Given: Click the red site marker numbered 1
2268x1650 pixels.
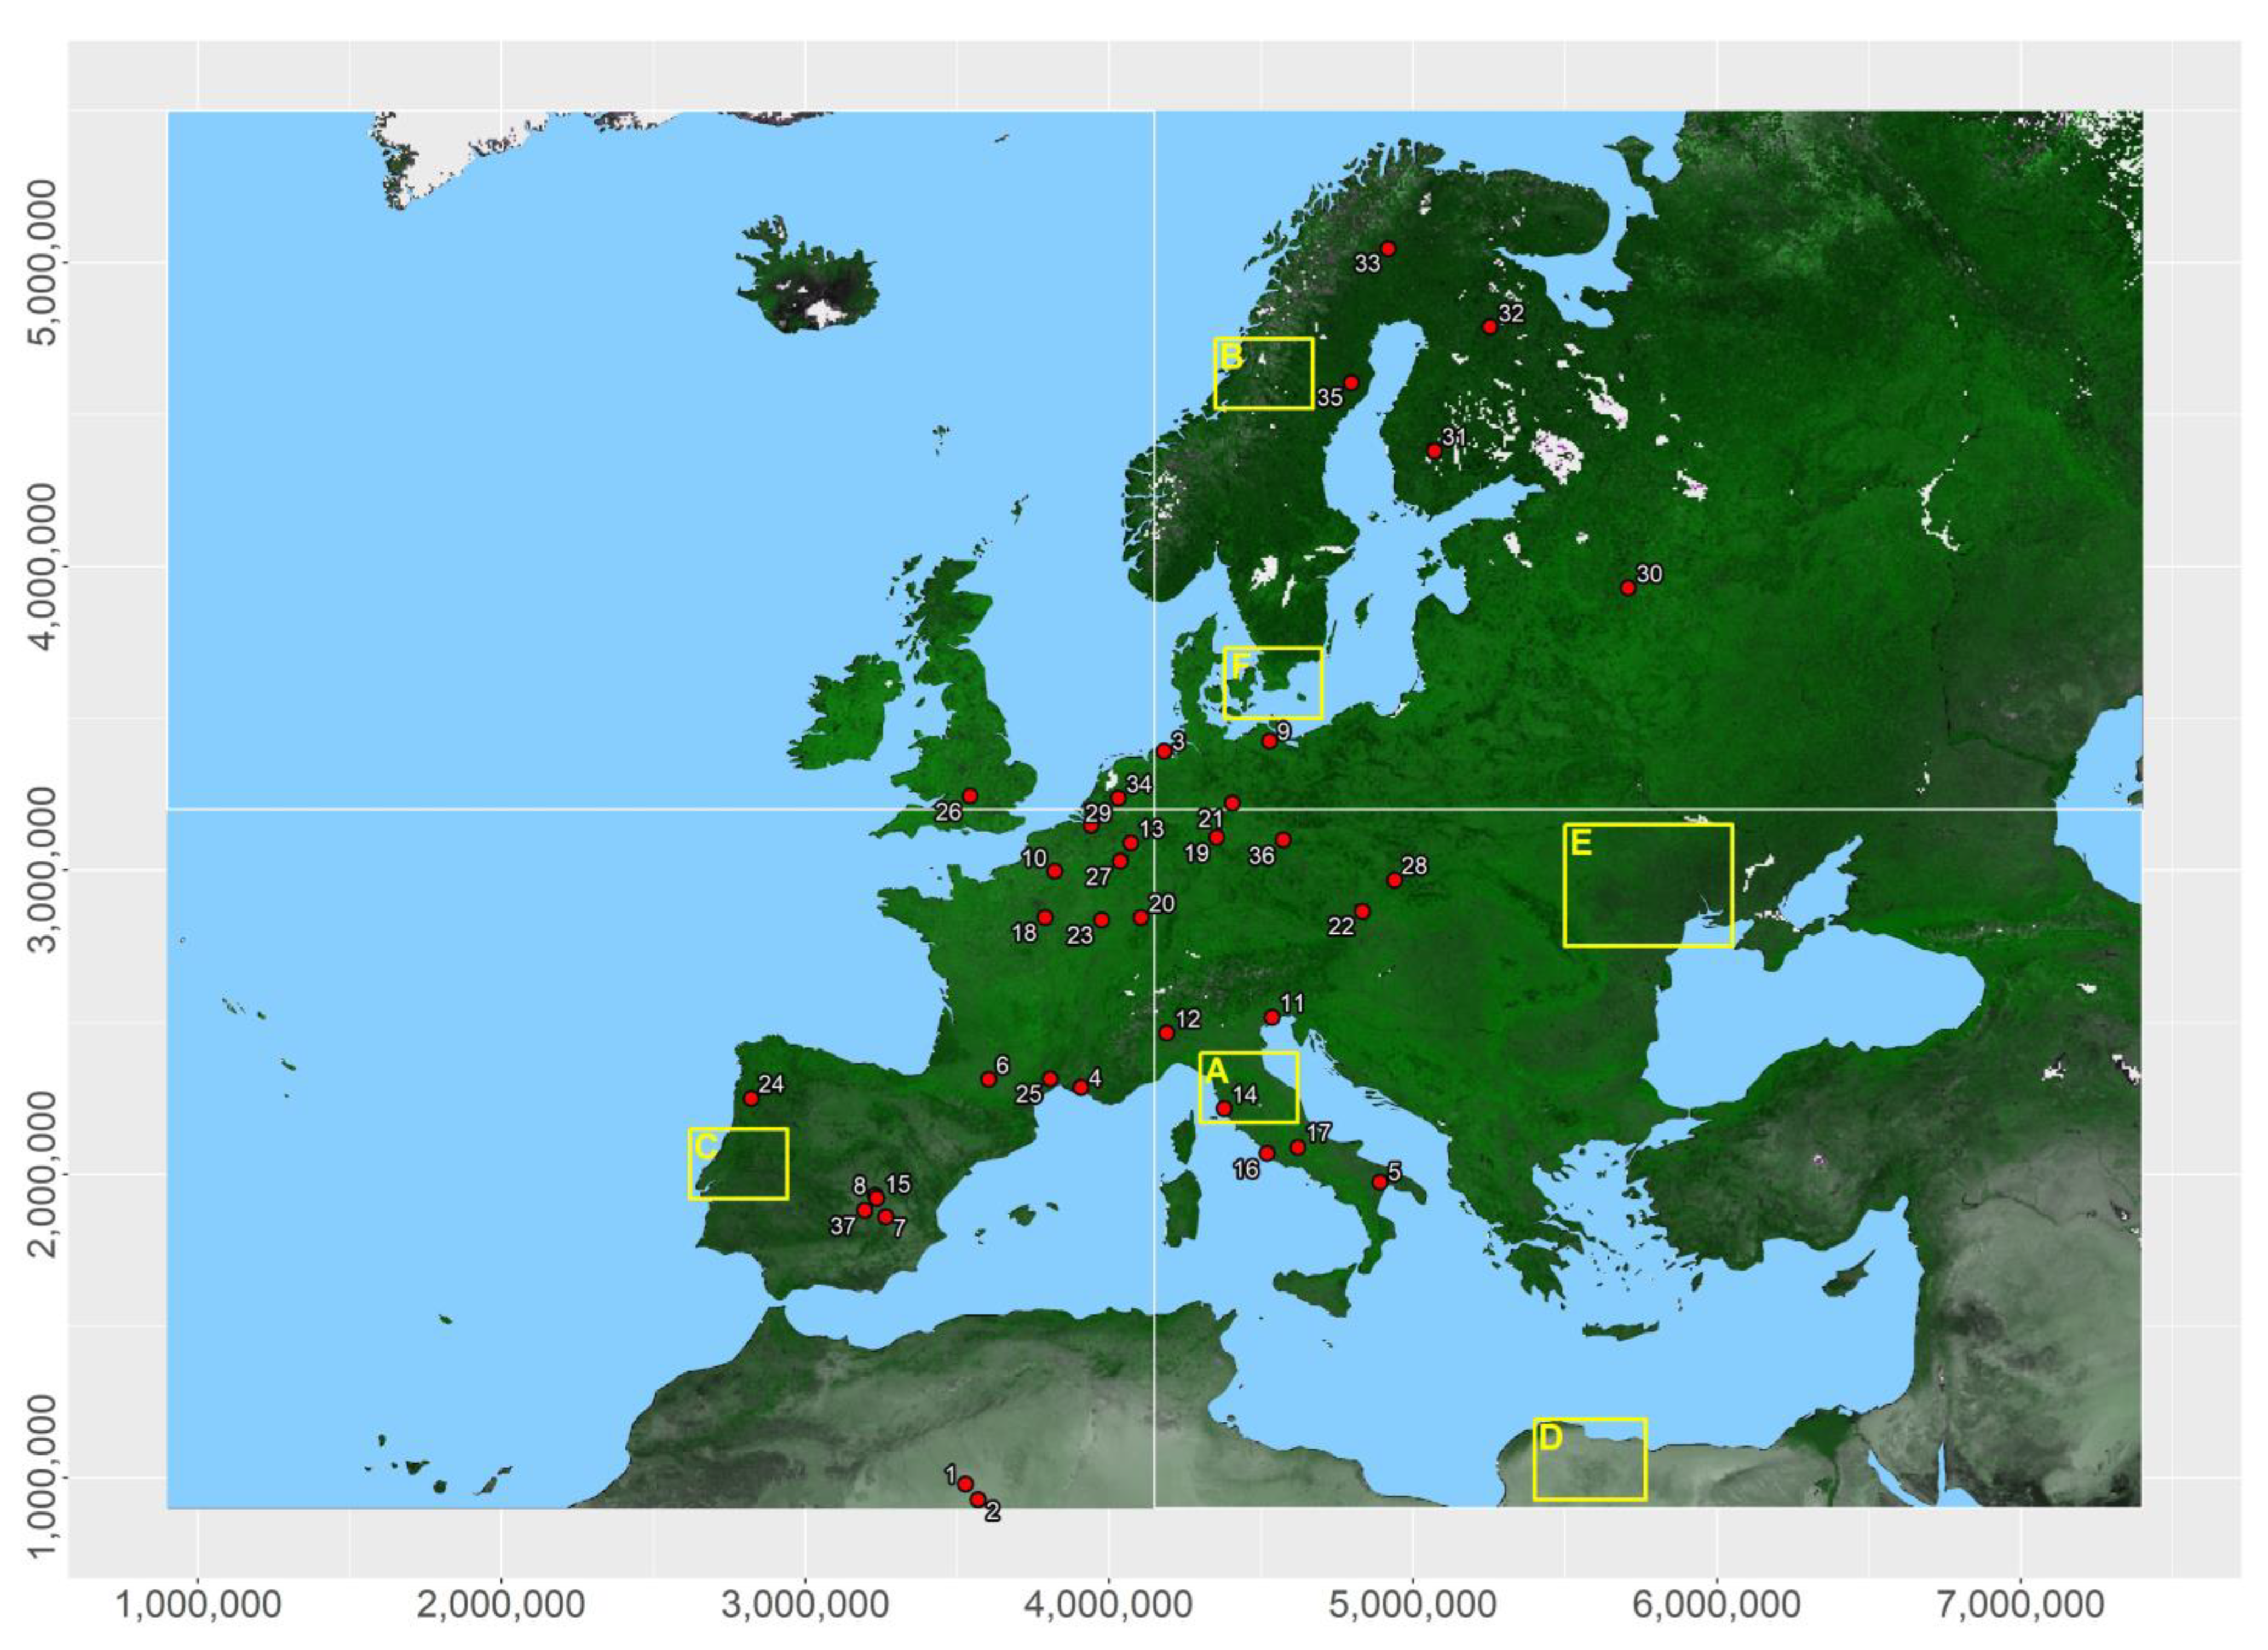Looking at the screenshot, I should (x=965, y=1483).
